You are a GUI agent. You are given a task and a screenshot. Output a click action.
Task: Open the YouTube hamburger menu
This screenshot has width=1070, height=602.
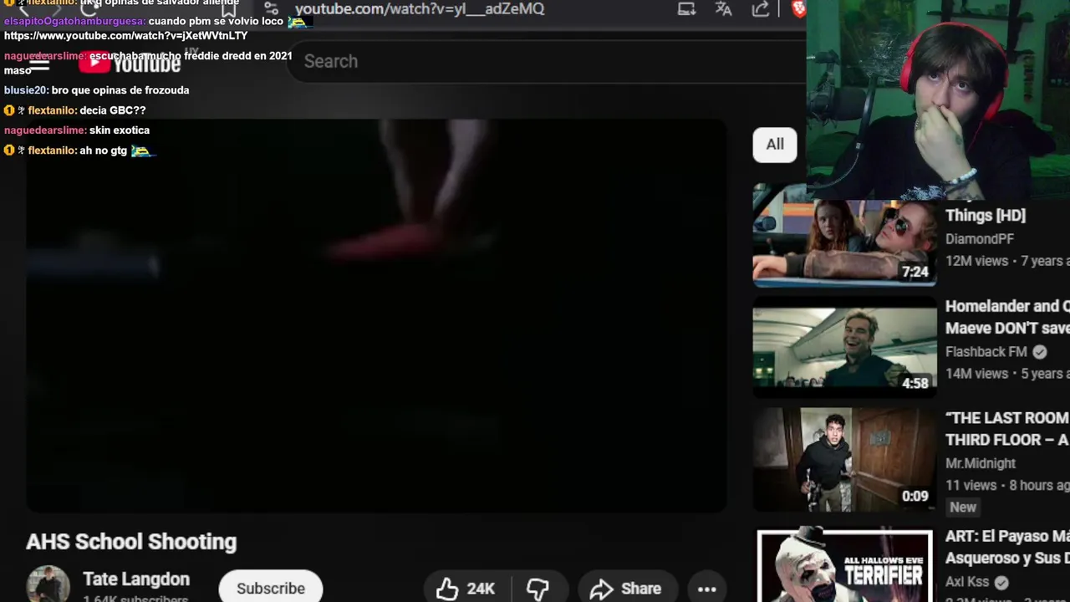(x=39, y=63)
